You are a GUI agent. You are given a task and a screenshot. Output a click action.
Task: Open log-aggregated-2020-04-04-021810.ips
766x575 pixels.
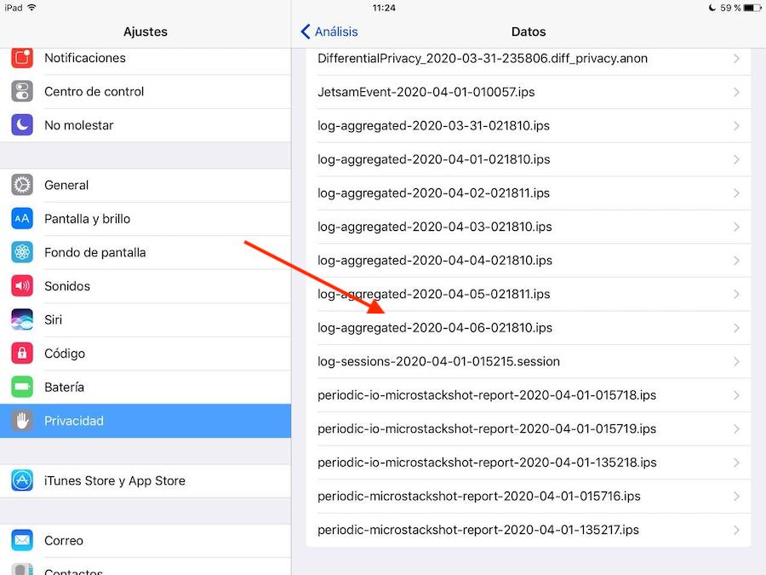click(x=529, y=261)
